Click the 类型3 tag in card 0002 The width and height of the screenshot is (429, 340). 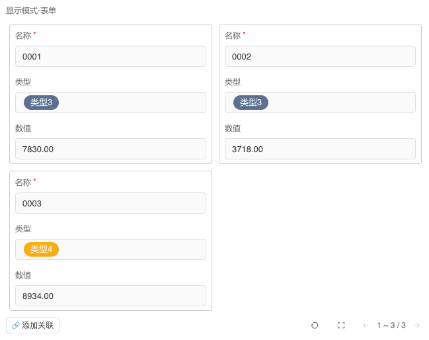pos(251,103)
